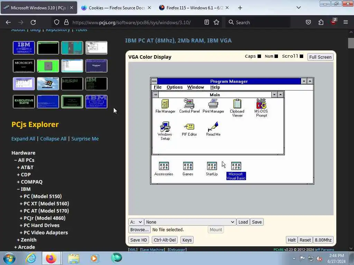This screenshot has height=265, width=354.
Task: Click the Expand All link
Action: [23, 139]
